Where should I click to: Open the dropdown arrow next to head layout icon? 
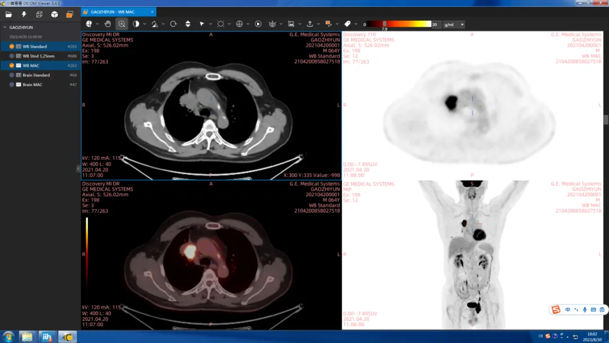point(97,24)
